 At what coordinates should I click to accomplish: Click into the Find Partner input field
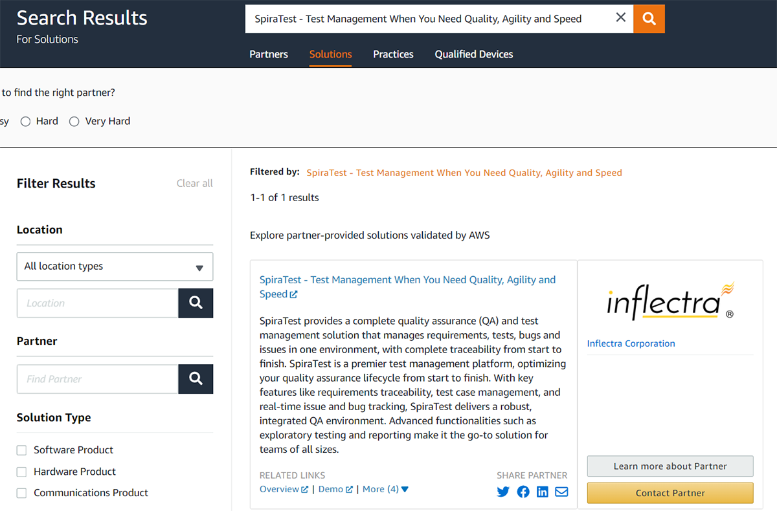98,379
